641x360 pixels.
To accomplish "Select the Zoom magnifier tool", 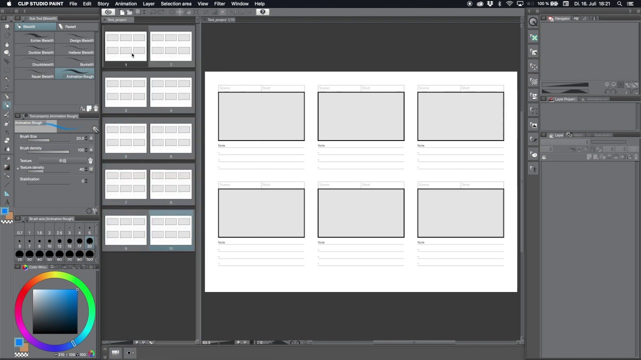I will pos(7,26).
